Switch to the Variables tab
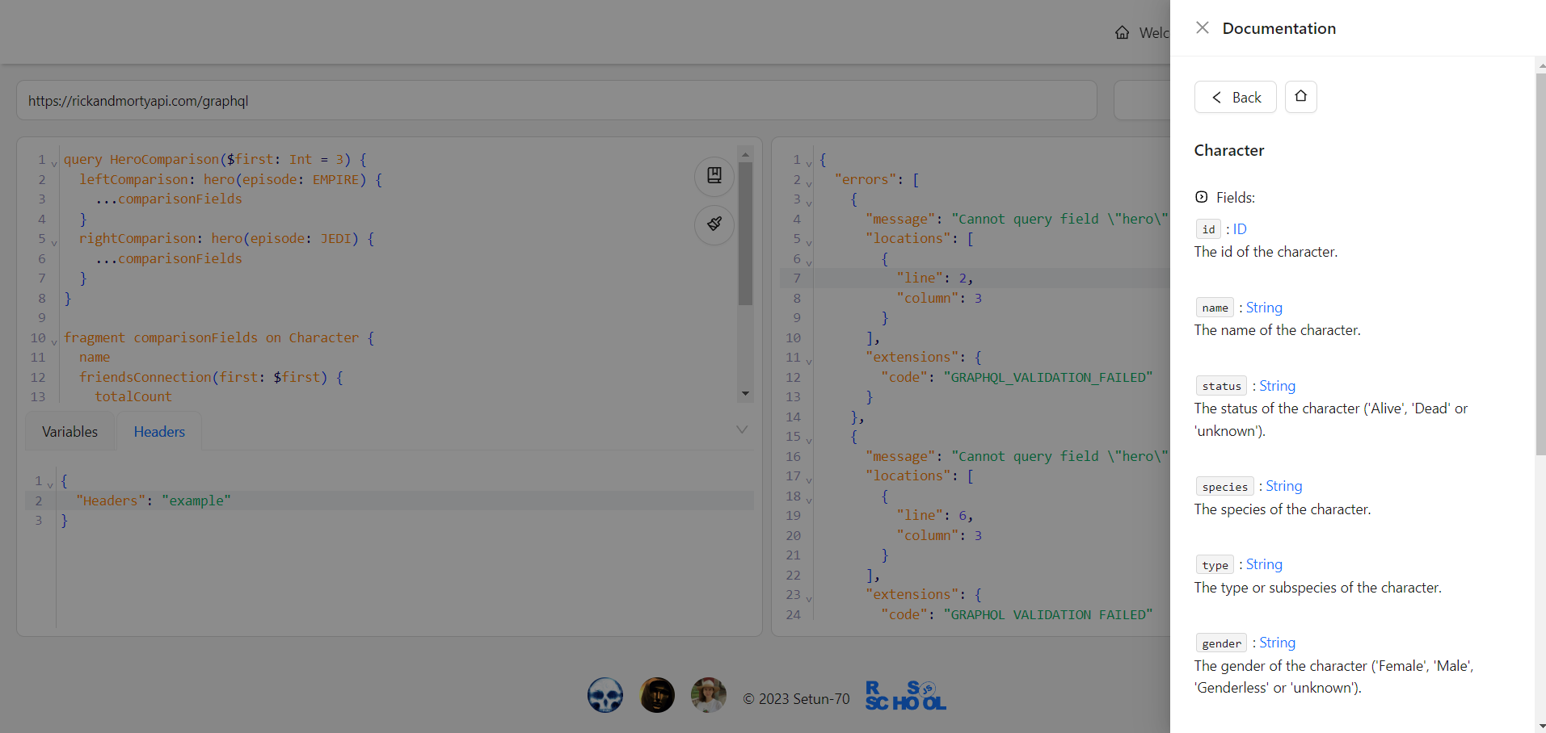This screenshot has width=1546, height=733. [x=70, y=432]
